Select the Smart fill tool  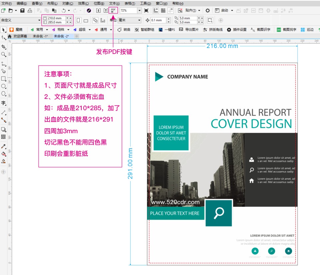[x=3, y=161]
